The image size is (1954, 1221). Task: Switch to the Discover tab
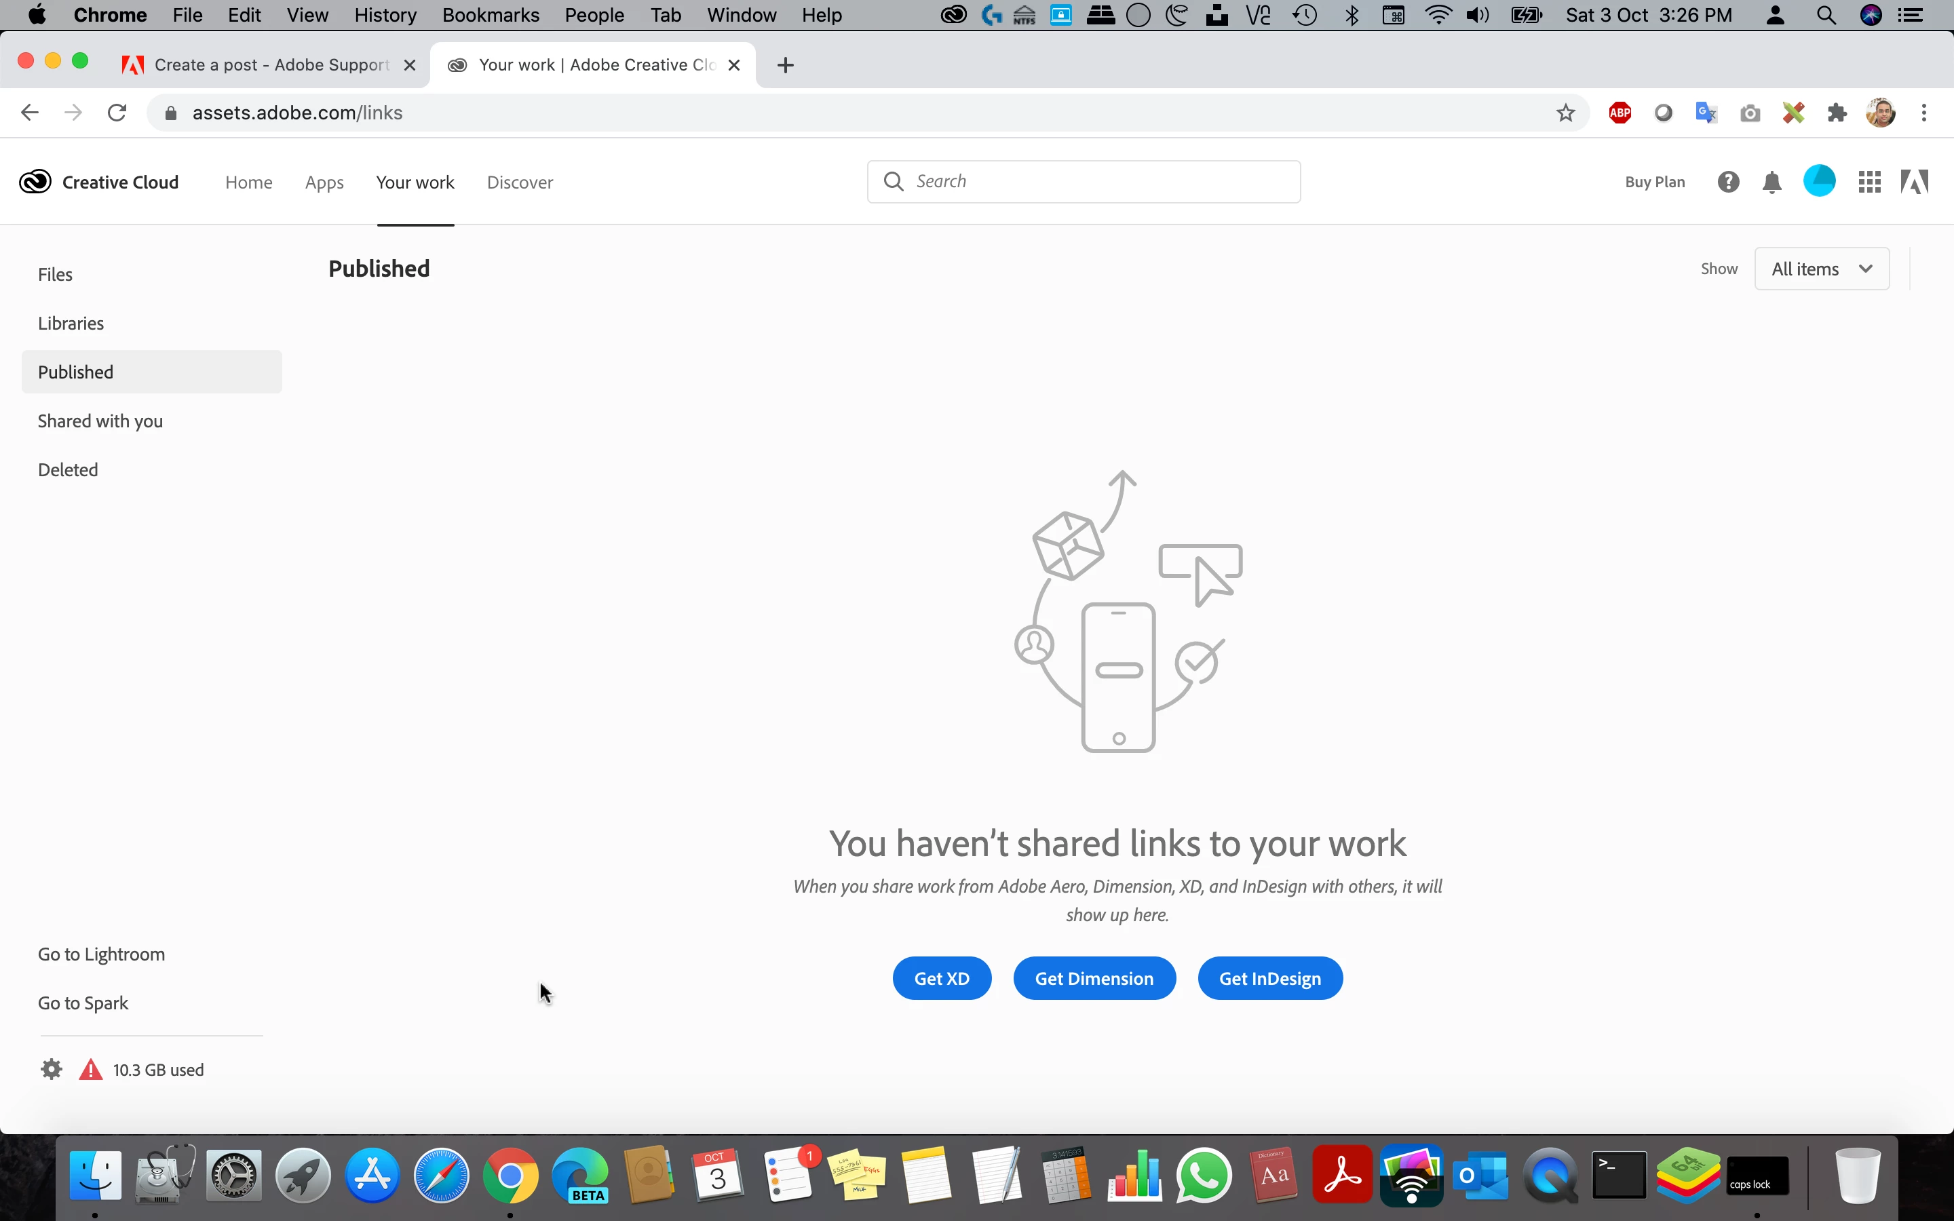(x=519, y=182)
